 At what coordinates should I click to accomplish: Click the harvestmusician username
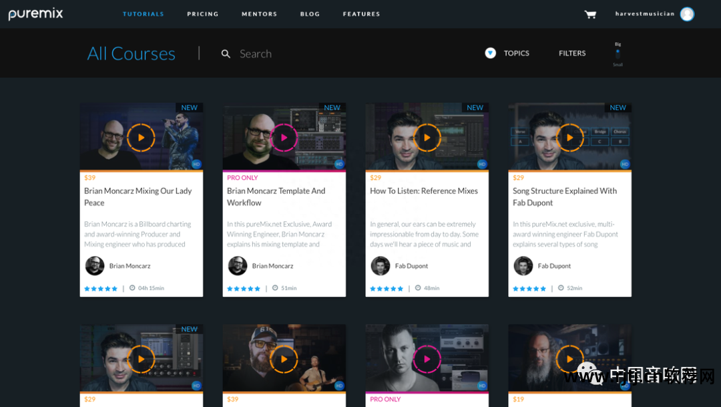pos(645,14)
